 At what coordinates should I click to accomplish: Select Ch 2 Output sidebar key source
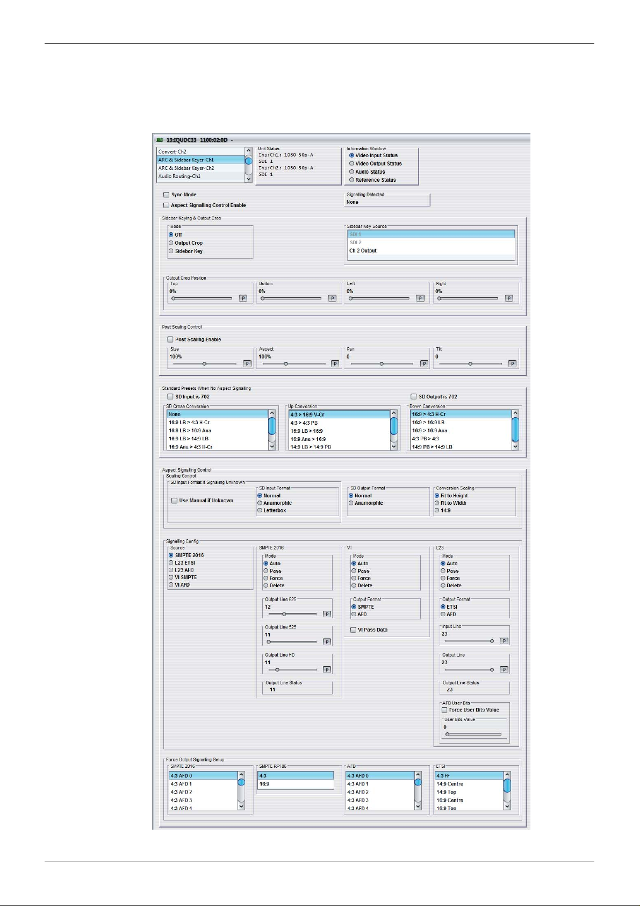[431, 251]
